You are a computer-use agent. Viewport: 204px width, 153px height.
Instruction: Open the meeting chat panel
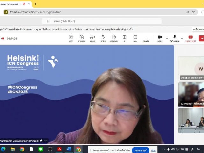pos(71,39)
